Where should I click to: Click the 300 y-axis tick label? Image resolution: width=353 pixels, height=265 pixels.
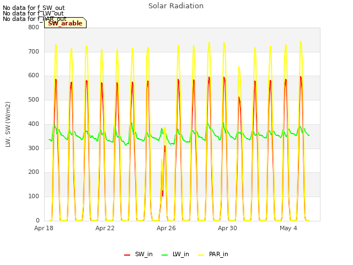(34, 148)
